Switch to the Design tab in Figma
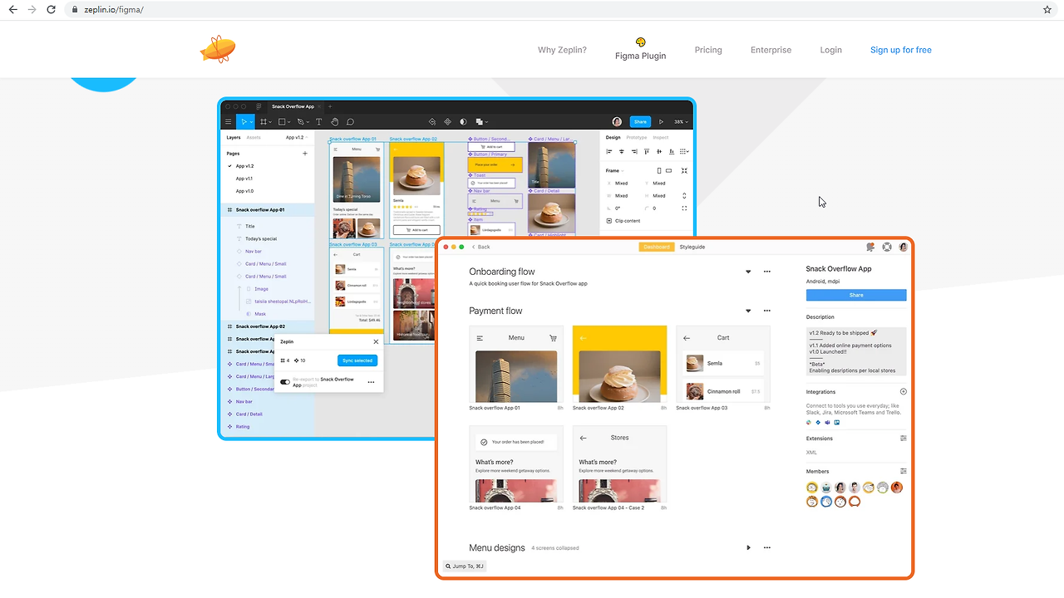Viewport: 1064px width, 598px height. [613, 137]
